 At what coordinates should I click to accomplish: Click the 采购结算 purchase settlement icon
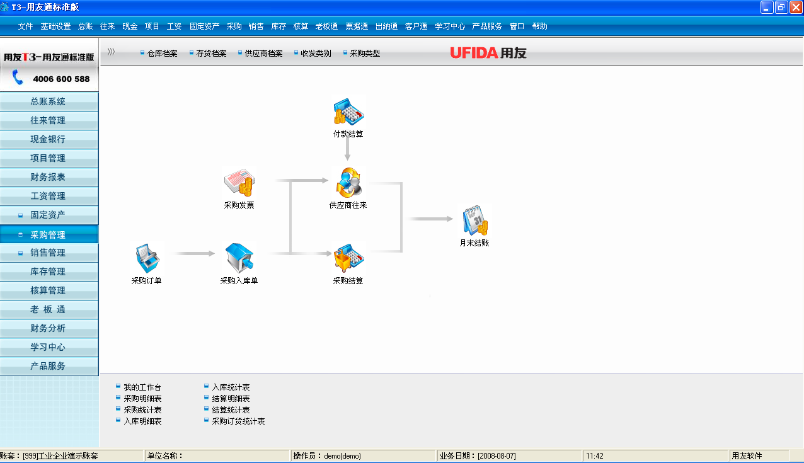348,259
